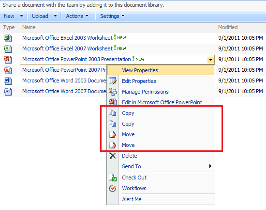Expand the Send To submenu arrow
The width and height of the screenshot is (266, 210).
[x=210, y=166]
